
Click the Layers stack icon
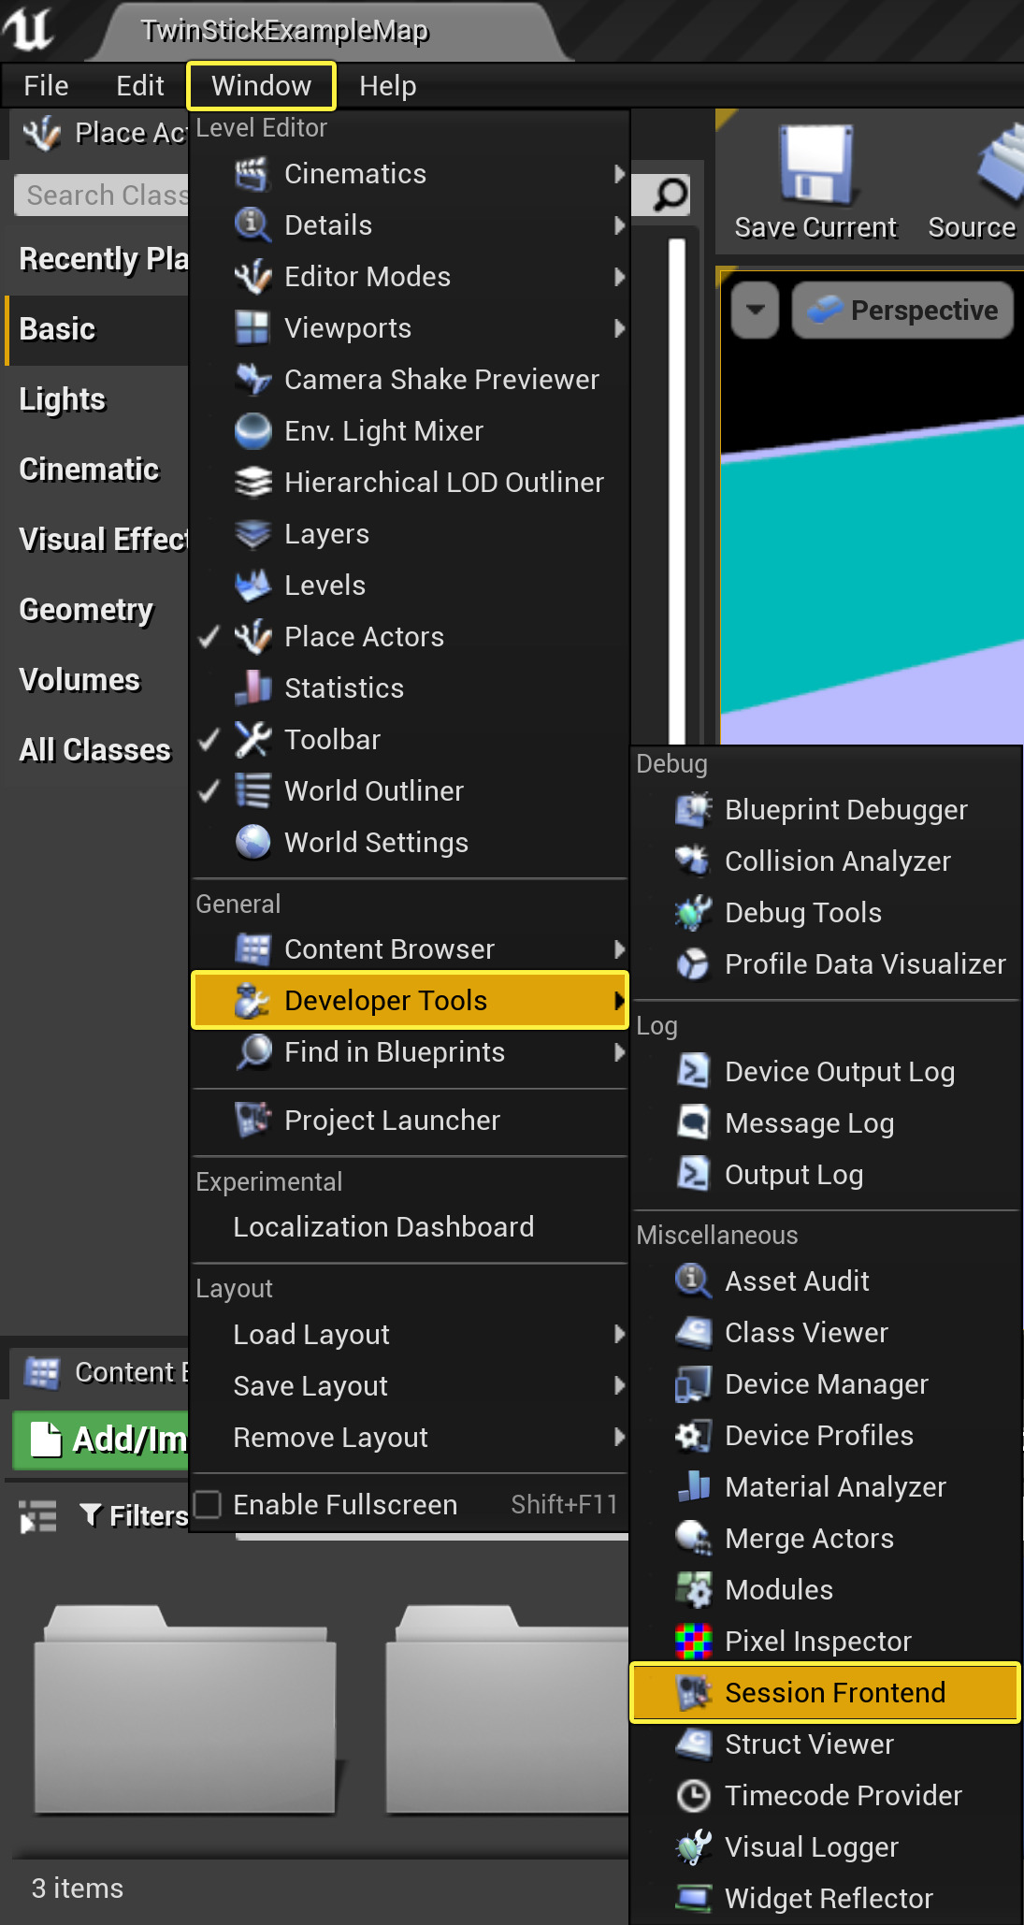tap(252, 534)
